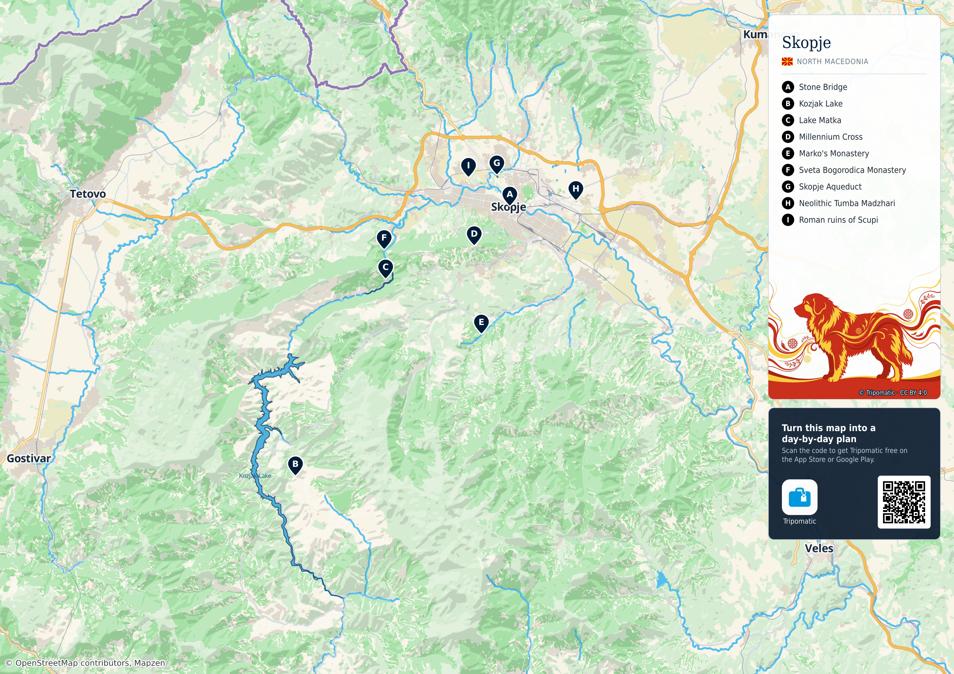Click map pin G for Skopje Aqueduct
The image size is (954, 674).
pos(497,165)
